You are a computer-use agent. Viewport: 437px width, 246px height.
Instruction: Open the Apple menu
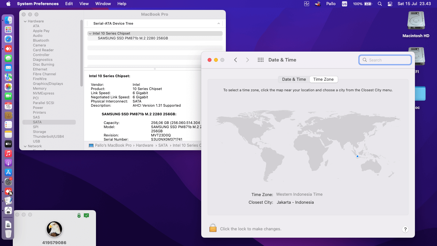(8, 4)
